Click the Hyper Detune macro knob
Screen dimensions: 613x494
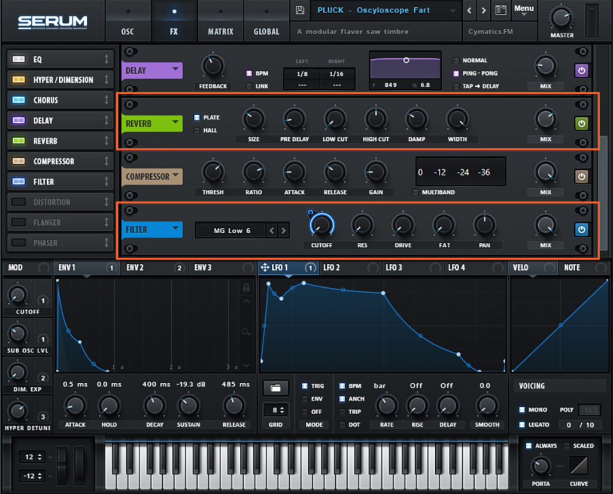17,411
